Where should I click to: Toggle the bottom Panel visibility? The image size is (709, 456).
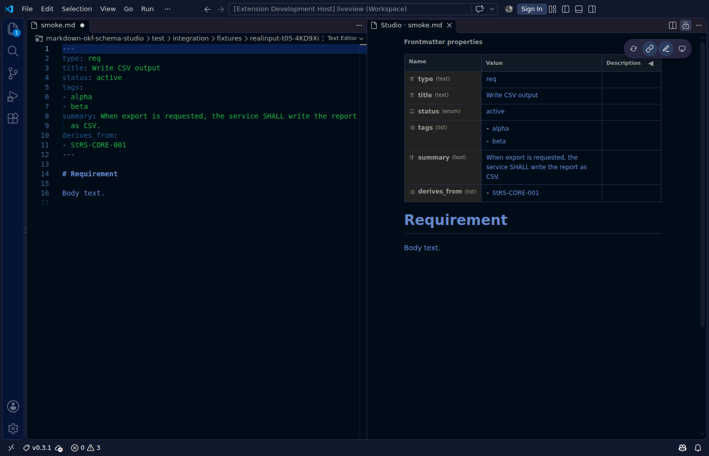click(x=579, y=9)
